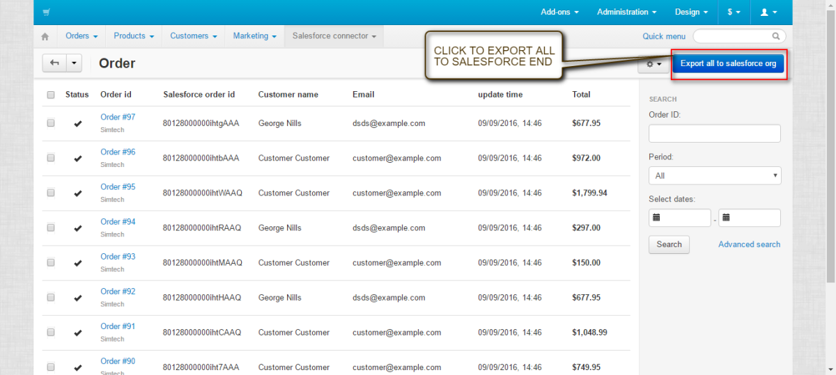Open the Products menu
The height and width of the screenshot is (375, 836).
click(x=134, y=36)
